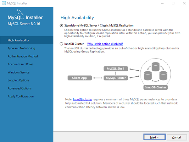Click the 'MySQL. Installer' sidebar title
This screenshot has height=142, width=189.
pos(25,17)
